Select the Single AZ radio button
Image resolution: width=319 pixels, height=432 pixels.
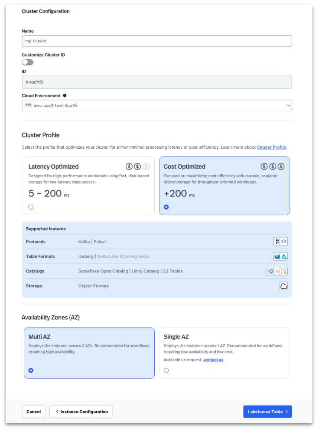(x=166, y=370)
